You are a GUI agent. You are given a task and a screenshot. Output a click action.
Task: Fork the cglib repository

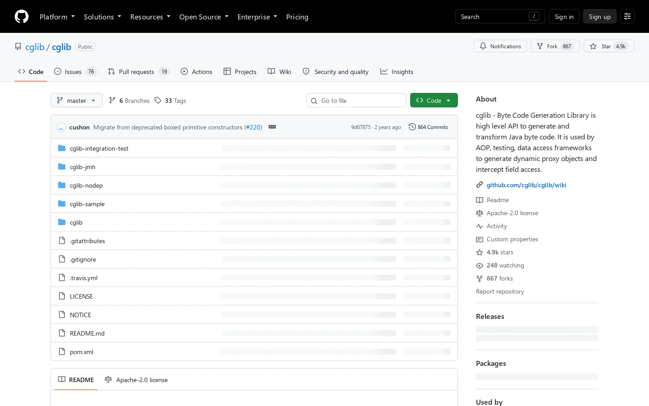point(555,46)
